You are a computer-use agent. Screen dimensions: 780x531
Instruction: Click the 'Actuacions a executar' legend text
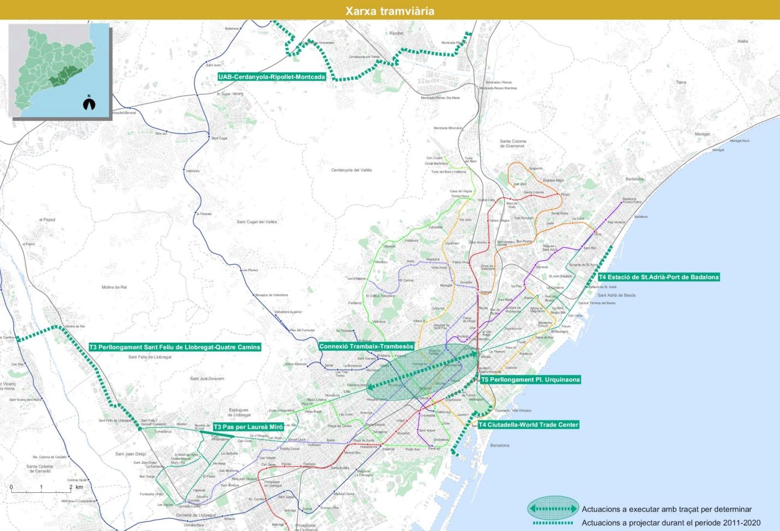click(666, 509)
